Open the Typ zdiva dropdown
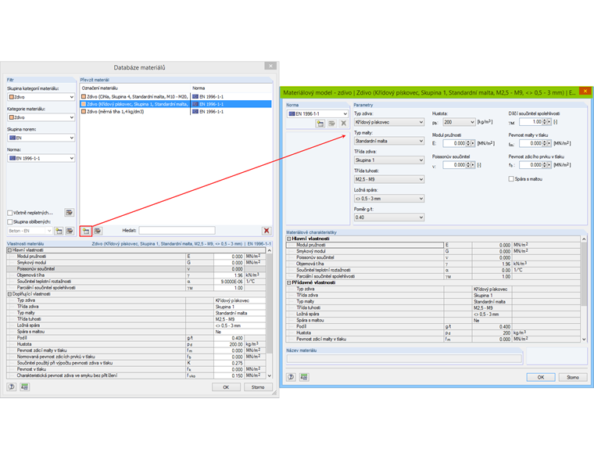 (x=389, y=122)
